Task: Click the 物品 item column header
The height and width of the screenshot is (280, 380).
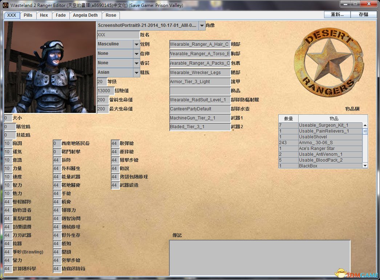Action: click(333, 118)
